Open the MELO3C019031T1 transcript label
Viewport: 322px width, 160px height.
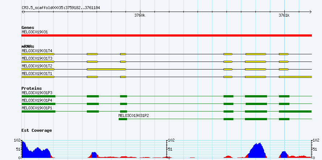(x=37, y=73)
